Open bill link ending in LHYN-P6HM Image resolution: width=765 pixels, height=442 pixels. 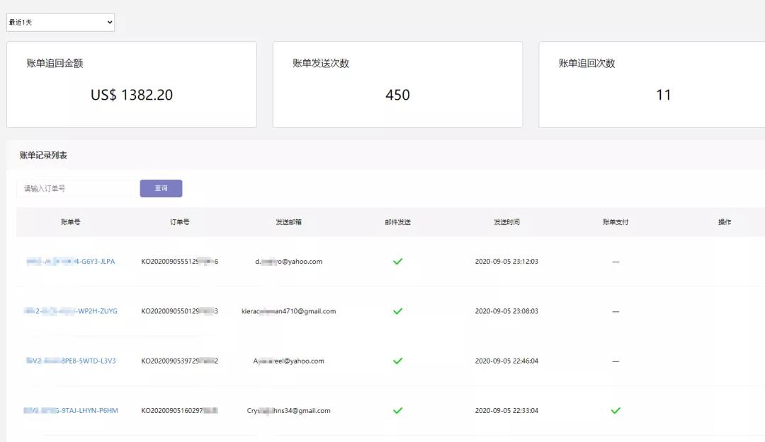click(70, 411)
